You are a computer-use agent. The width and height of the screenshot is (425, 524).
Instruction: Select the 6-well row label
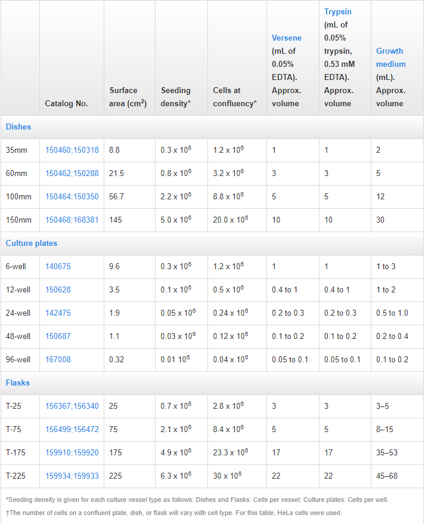click(x=15, y=266)
